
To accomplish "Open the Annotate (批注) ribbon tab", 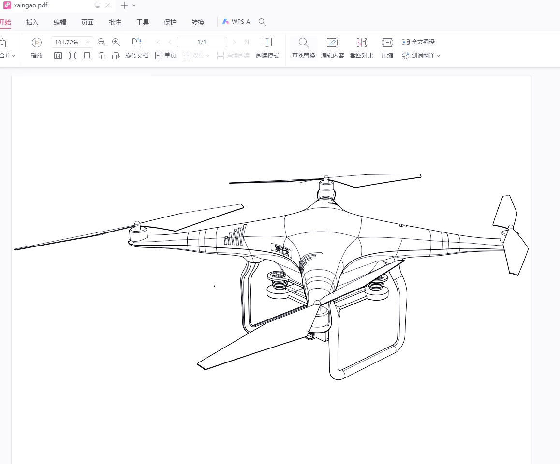I will click(x=115, y=22).
